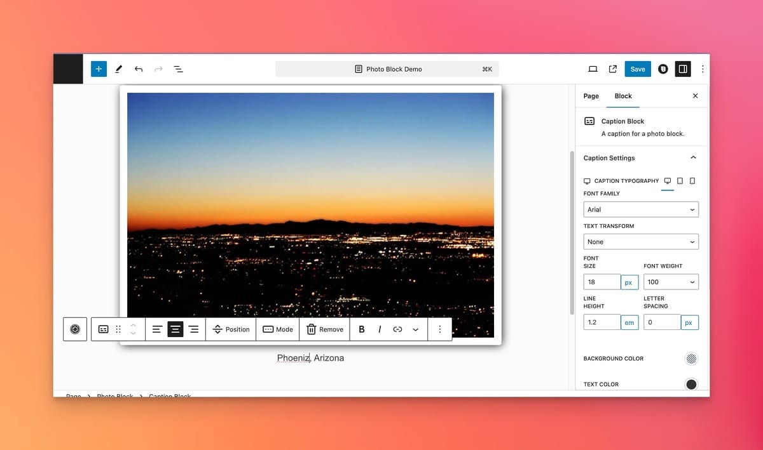Viewport: 763px width, 450px height.
Task: Click the external link view page icon
Action: (x=613, y=69)
